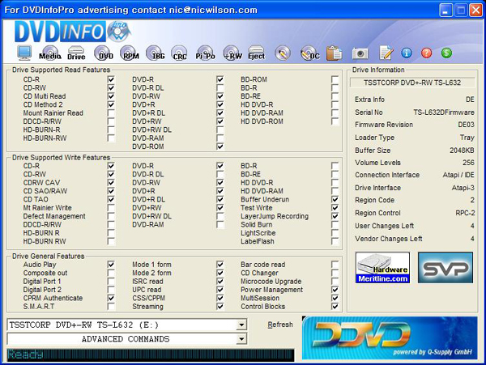This screenshot has width=486, height=365.
Task: Open the drive selection dropdown arrow
Action: (x=241, y=325)
